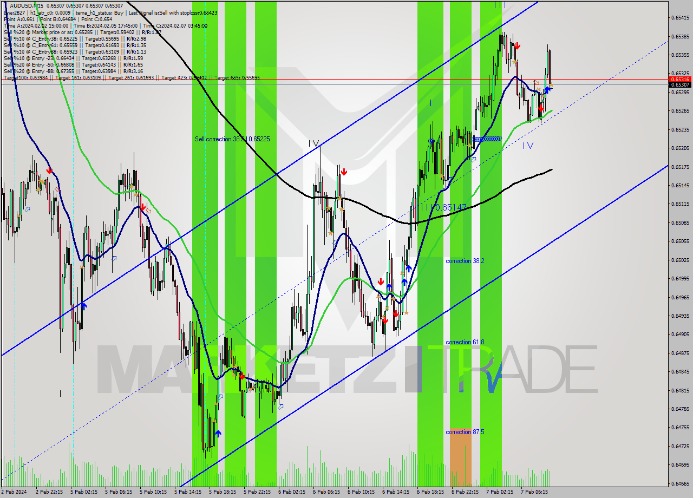Click the blue buy arrow at the 5 Feb 18:15 low
Viewport: 693px width, 498px height.
point(218,434)
